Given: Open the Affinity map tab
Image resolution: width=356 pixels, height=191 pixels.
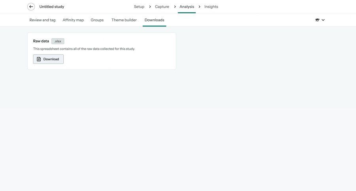Looking at the screenshot, I should (73, 20).
